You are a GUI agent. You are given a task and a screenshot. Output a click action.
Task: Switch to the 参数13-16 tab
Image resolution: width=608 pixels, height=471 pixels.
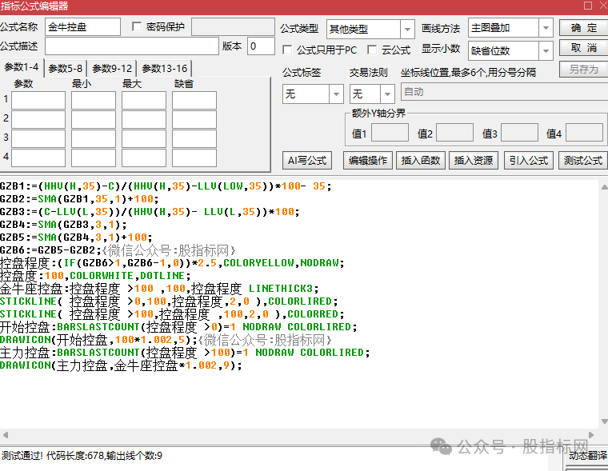pyautogui.click(x=165, y=69)
